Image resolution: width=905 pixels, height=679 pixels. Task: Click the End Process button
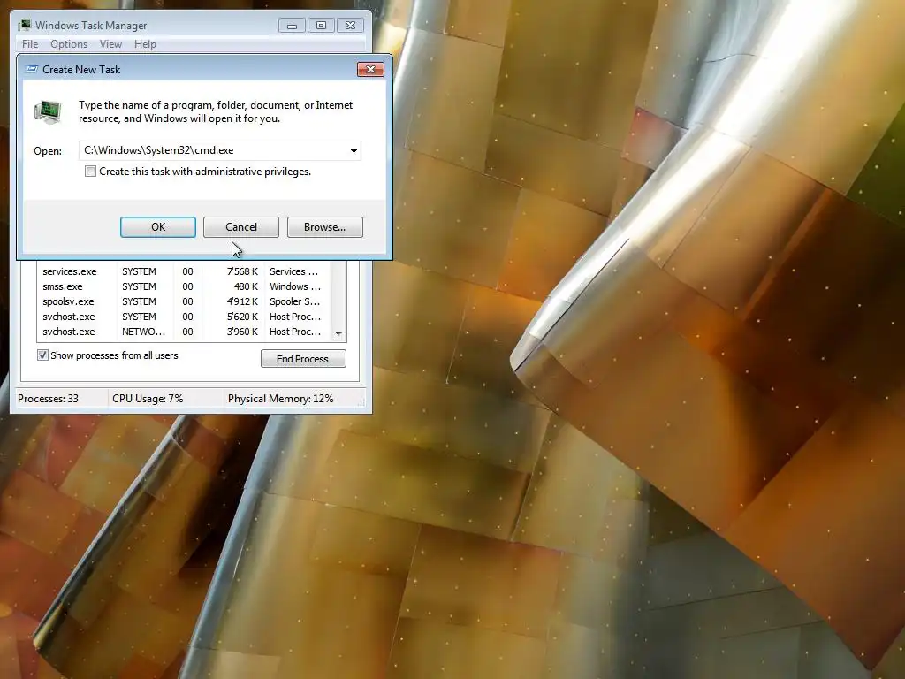303,359
